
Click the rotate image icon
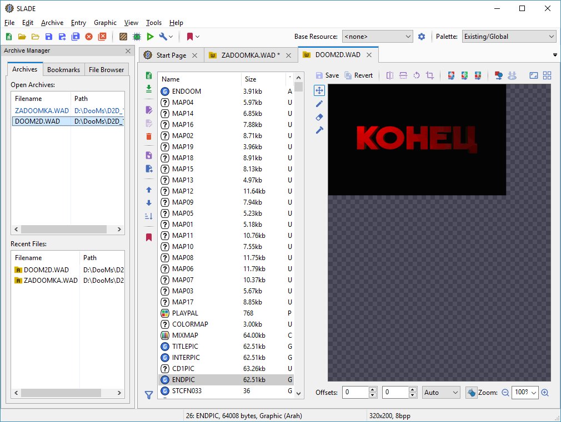pos(416,75)
